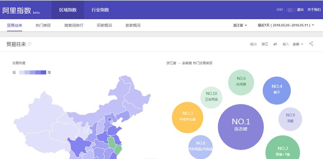Click the lightest swatch in 交易热度 legend

point(22,72)
